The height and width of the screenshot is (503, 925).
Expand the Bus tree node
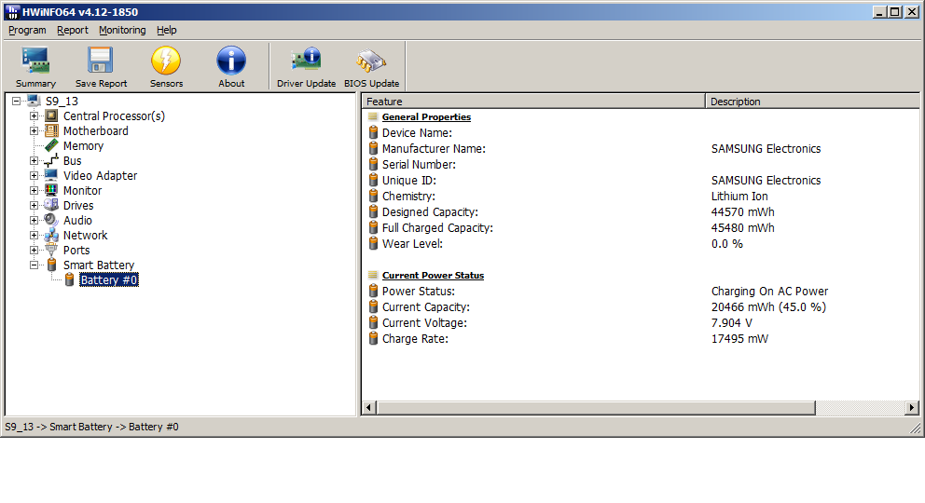(x=35, y=161)
